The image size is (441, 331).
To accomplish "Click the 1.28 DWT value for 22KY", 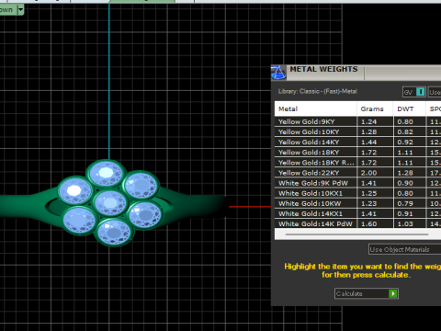I will [405, 173].
